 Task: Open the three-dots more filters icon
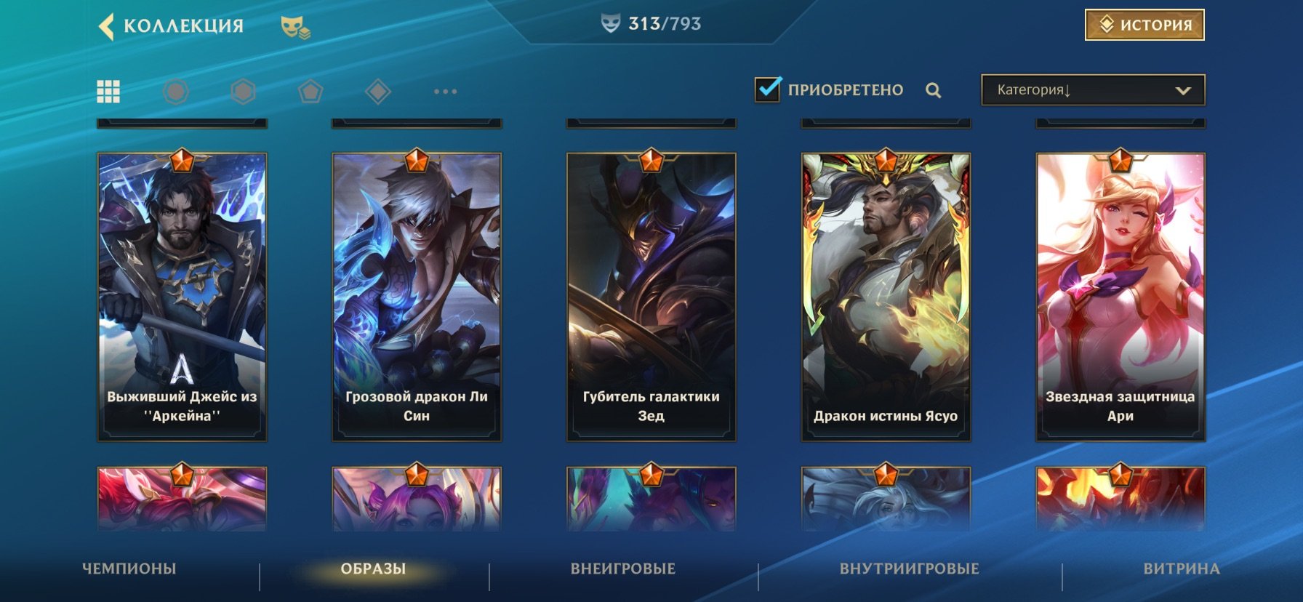point(445,92)
